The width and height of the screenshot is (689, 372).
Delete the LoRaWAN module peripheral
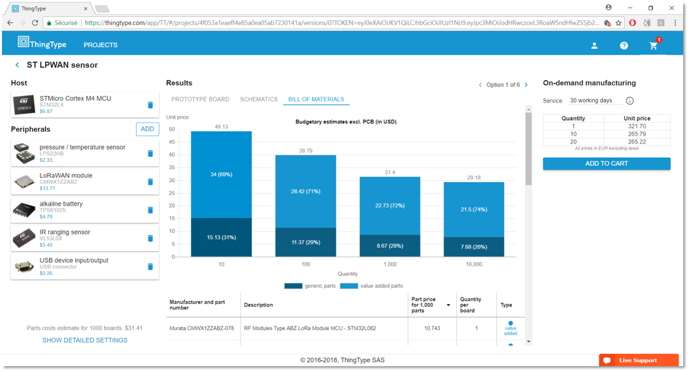click(x=150, y=181)
